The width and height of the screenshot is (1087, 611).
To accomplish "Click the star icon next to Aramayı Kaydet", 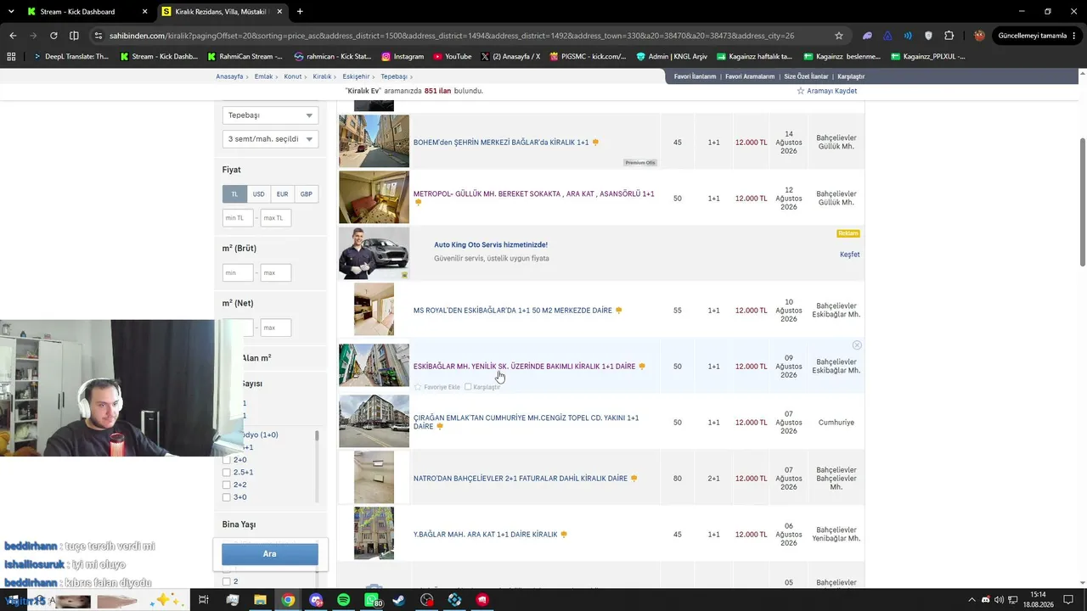I will [800, 91].
